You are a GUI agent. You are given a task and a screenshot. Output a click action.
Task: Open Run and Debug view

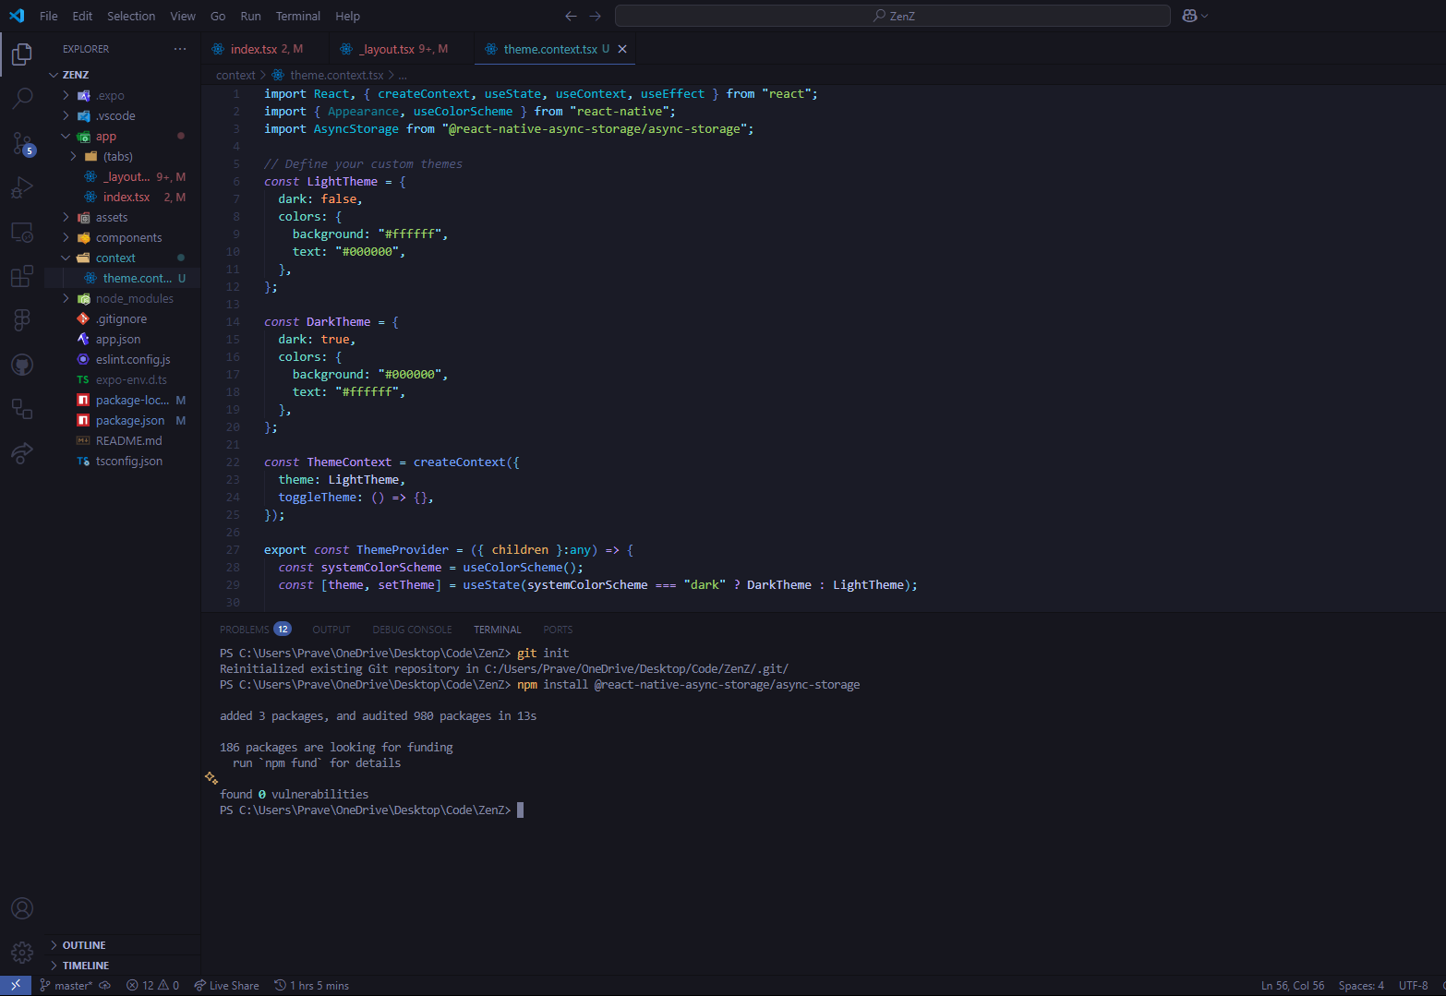[x=22, y=187]
